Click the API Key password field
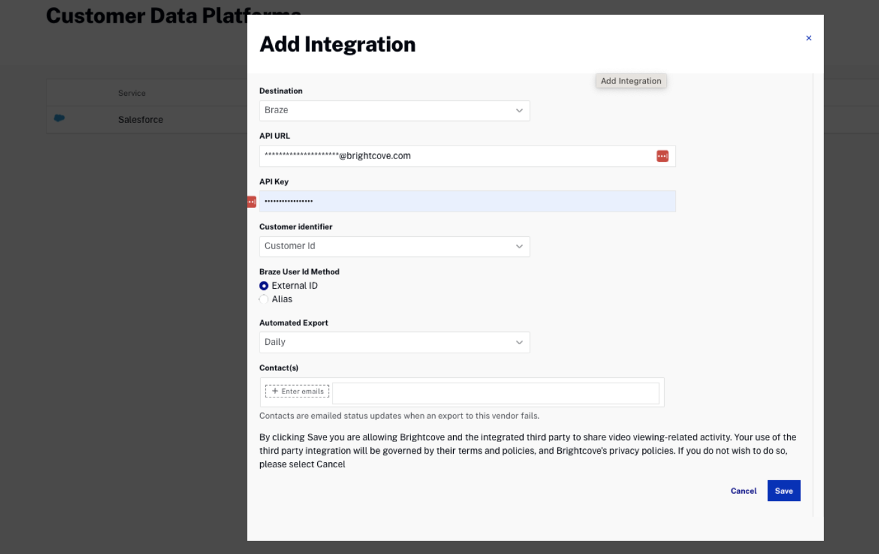This screenshot has width=879, height=554. coord(467,201)
